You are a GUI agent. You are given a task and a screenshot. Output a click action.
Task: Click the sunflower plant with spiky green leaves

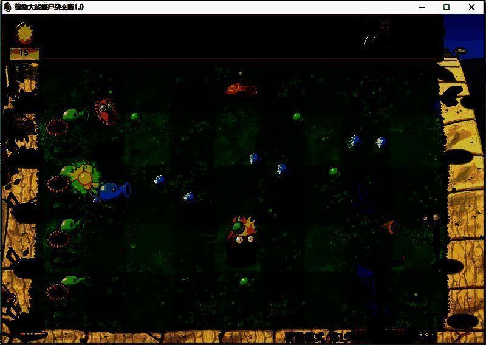[83, 177]
